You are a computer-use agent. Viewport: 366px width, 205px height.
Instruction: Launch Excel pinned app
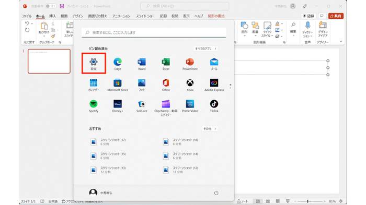pyautogui.click(x=166, y=64)
